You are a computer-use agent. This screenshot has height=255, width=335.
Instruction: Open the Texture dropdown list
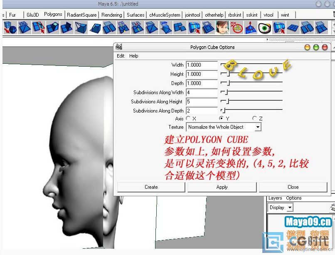click(x=258, y=127)
